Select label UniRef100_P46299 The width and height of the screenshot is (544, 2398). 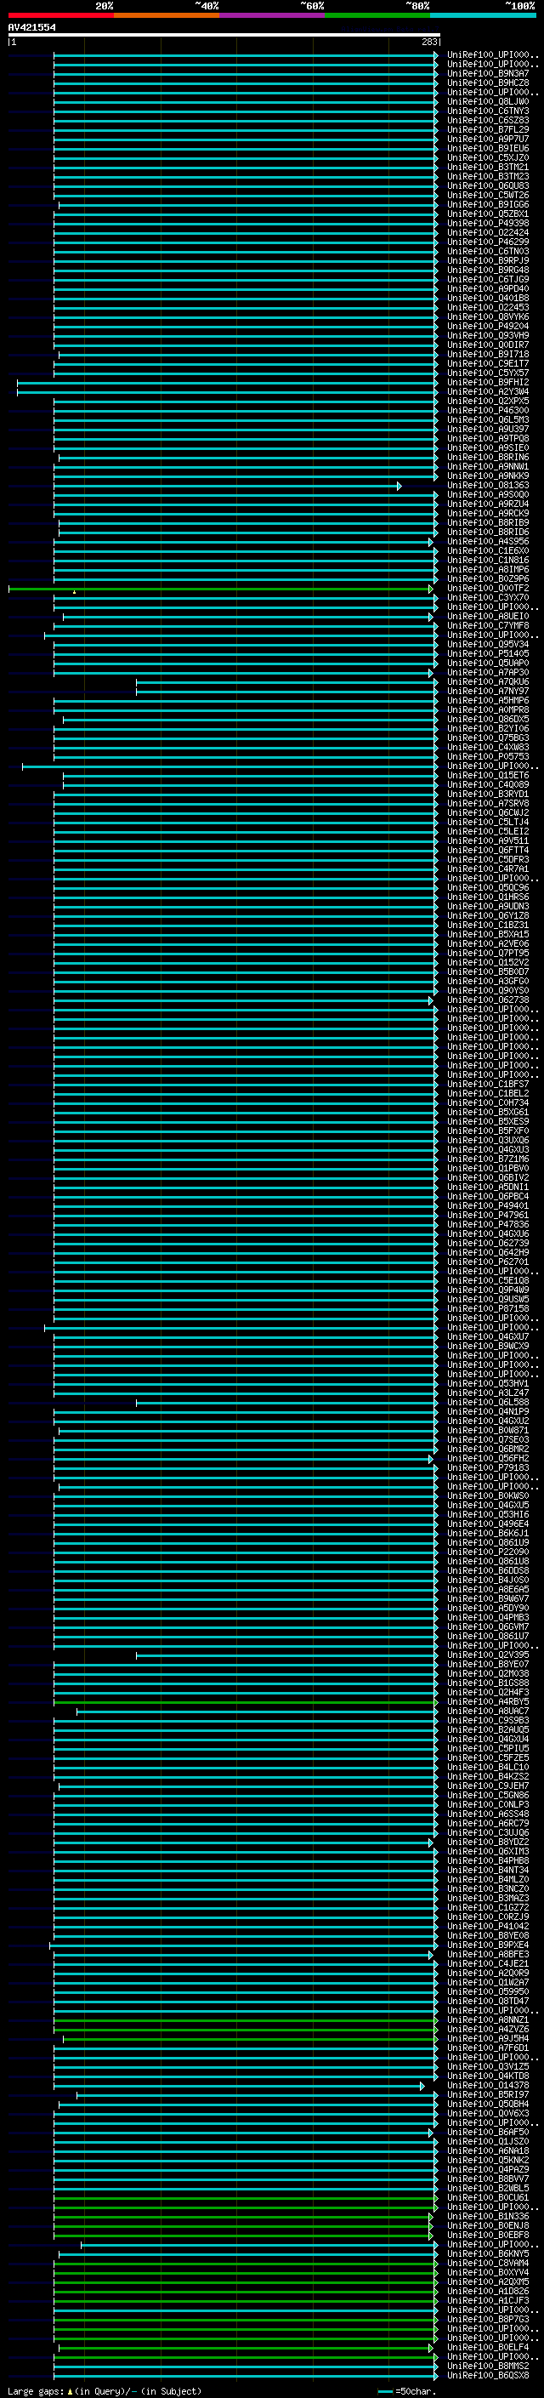click(x=488, y=242)
